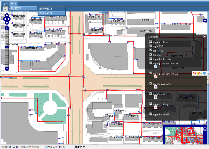Click the 浦东二村10栋 building label
209x149 pixels.
[31, 48]
